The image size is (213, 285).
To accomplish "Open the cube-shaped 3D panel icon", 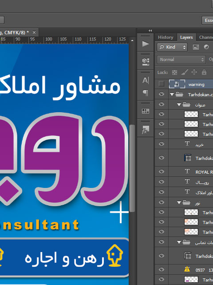I will click(x=146, y=62).
